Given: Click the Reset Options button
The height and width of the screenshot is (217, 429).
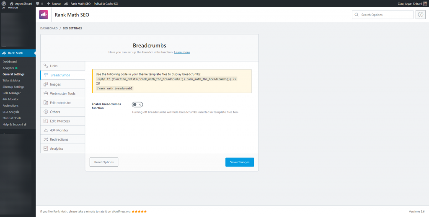Looking at the screenshot, I should 104,162.
